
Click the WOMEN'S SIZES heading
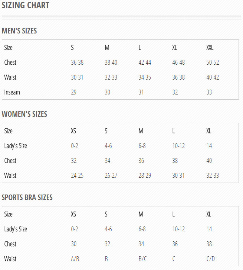24,114
